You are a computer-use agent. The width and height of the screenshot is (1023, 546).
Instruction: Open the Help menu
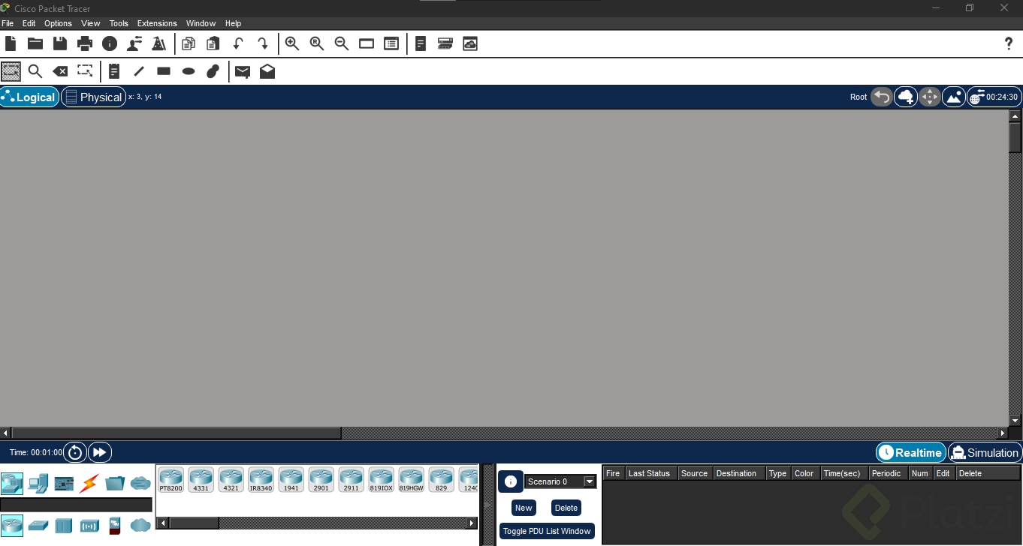(x=234, y=23)
